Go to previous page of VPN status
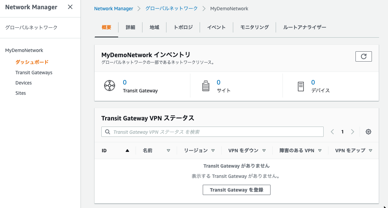388x208 pixels. (x=332, y=132)
